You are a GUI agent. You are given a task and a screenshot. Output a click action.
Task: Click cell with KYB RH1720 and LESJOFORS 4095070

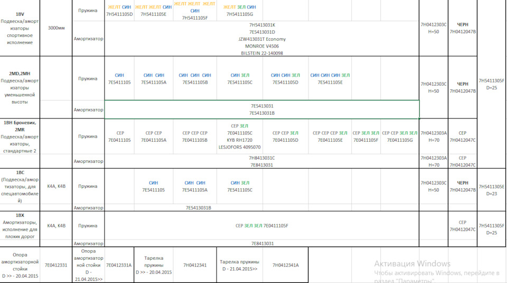(x=240, y=136)
